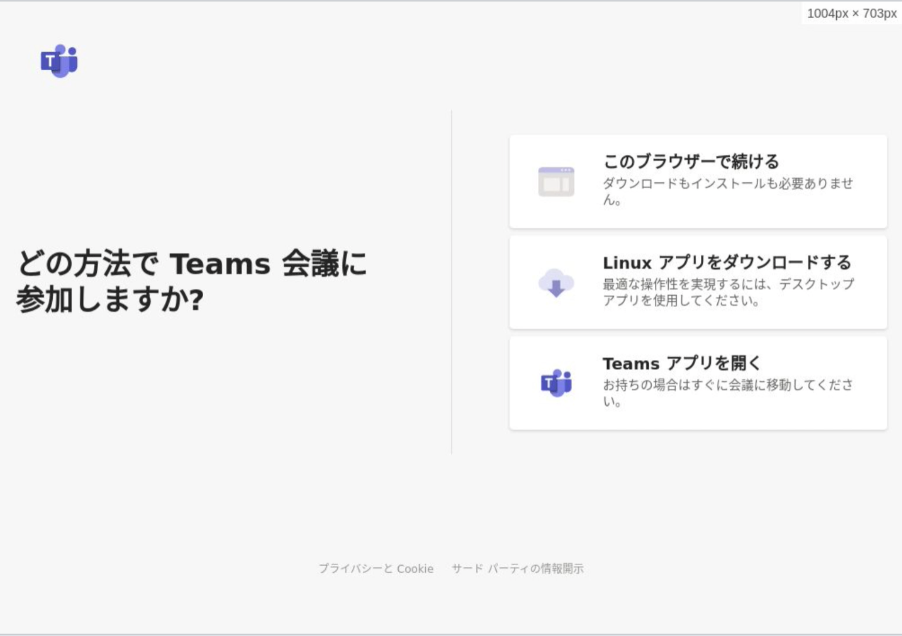902x636 pixels.
Task: Click the cloud download icon in the Linux card
Action: click(556, 282)
